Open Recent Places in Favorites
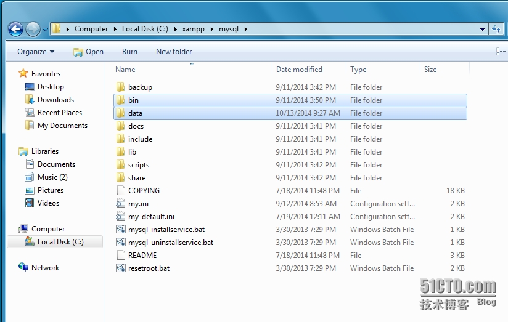508x322 pixels. pos(54,113)
